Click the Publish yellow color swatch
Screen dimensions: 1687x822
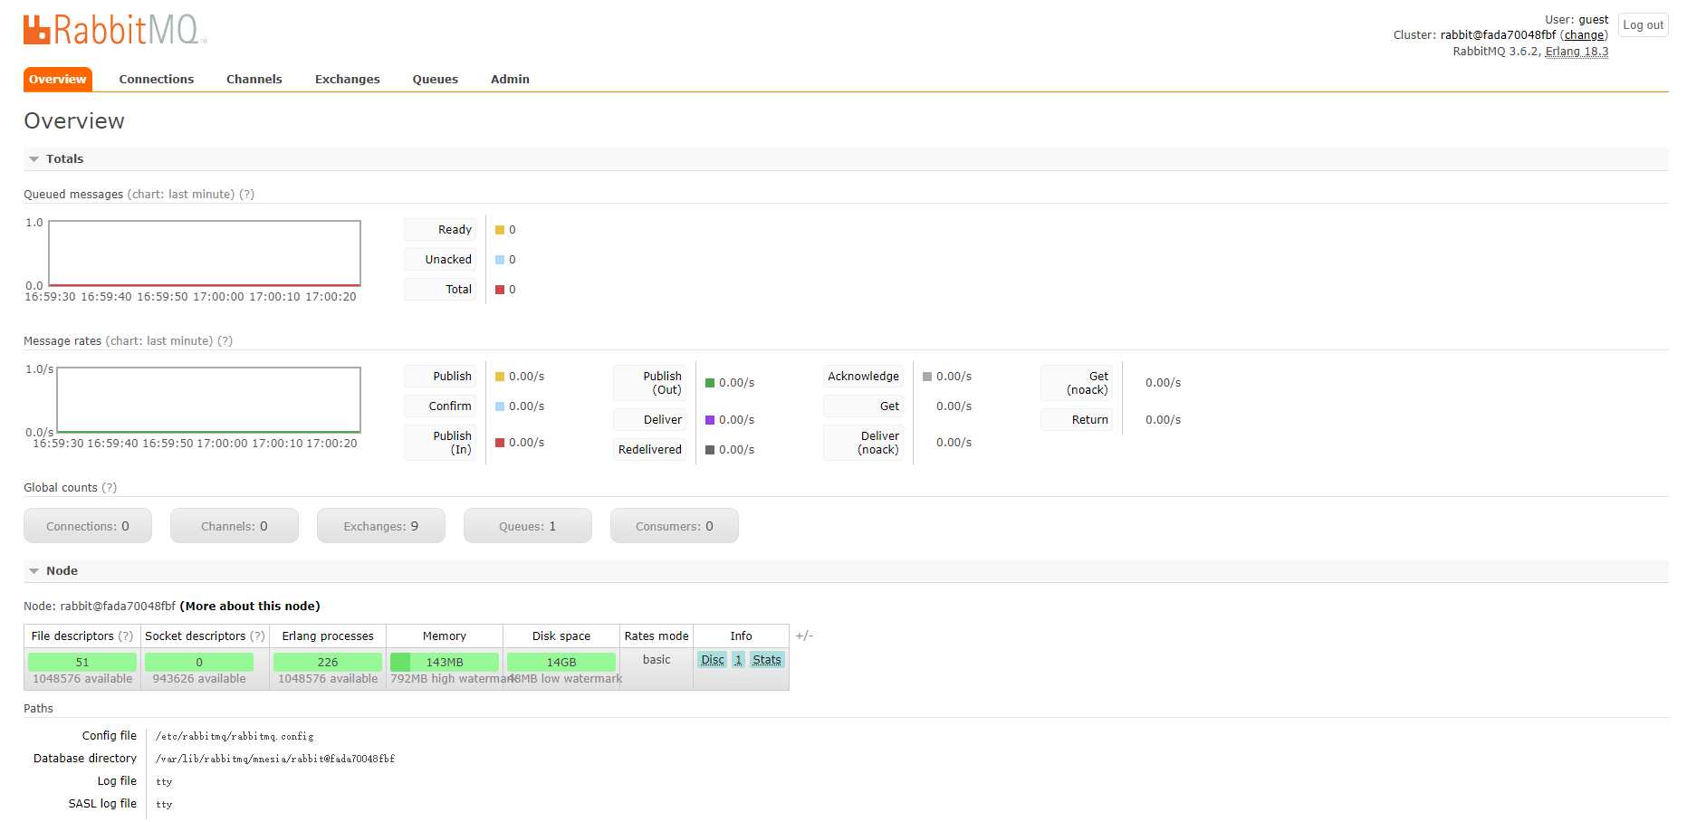pos(500,377)
